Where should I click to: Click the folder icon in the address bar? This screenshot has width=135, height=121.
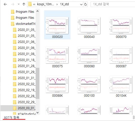[x=30, y=4]
